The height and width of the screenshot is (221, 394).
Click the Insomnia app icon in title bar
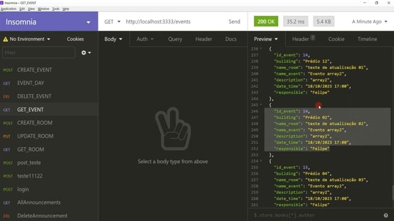point(2,2)
